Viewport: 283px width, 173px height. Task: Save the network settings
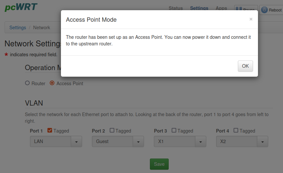pos(159,164)
